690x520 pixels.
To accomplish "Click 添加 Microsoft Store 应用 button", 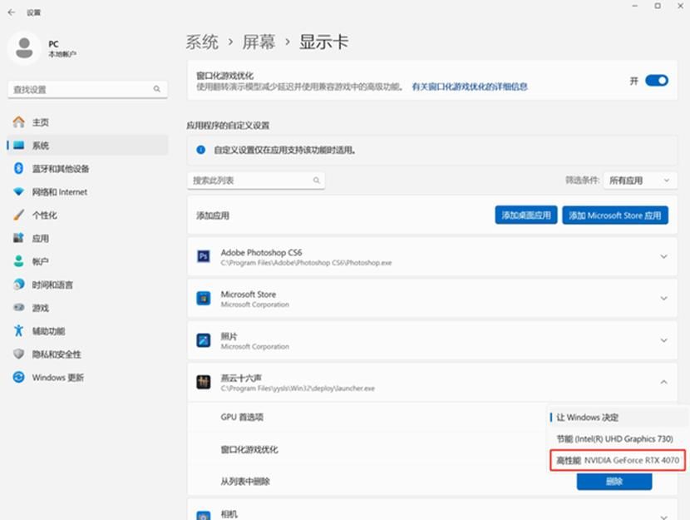I will point(614,215).
